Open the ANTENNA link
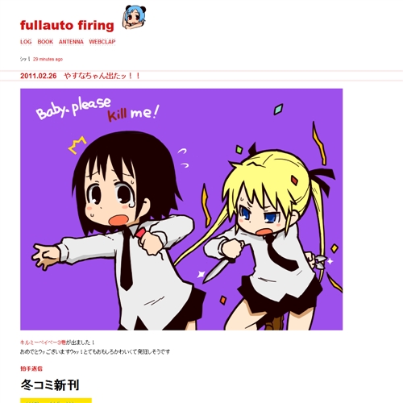This screenshot has width=403, height=403. pos(71,42)
